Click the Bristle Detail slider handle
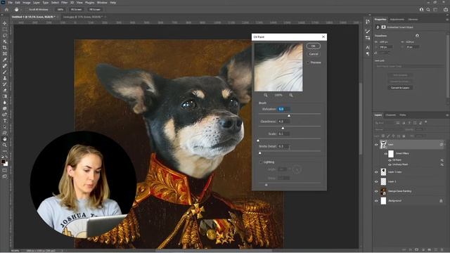 pos(259,153)
